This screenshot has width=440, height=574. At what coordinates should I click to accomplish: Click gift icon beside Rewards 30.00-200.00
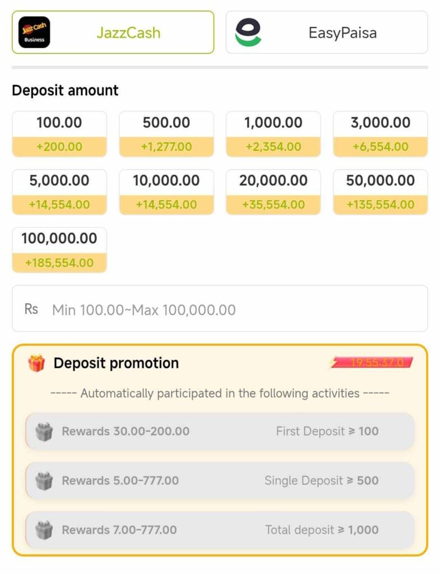(x=44, y=432)
